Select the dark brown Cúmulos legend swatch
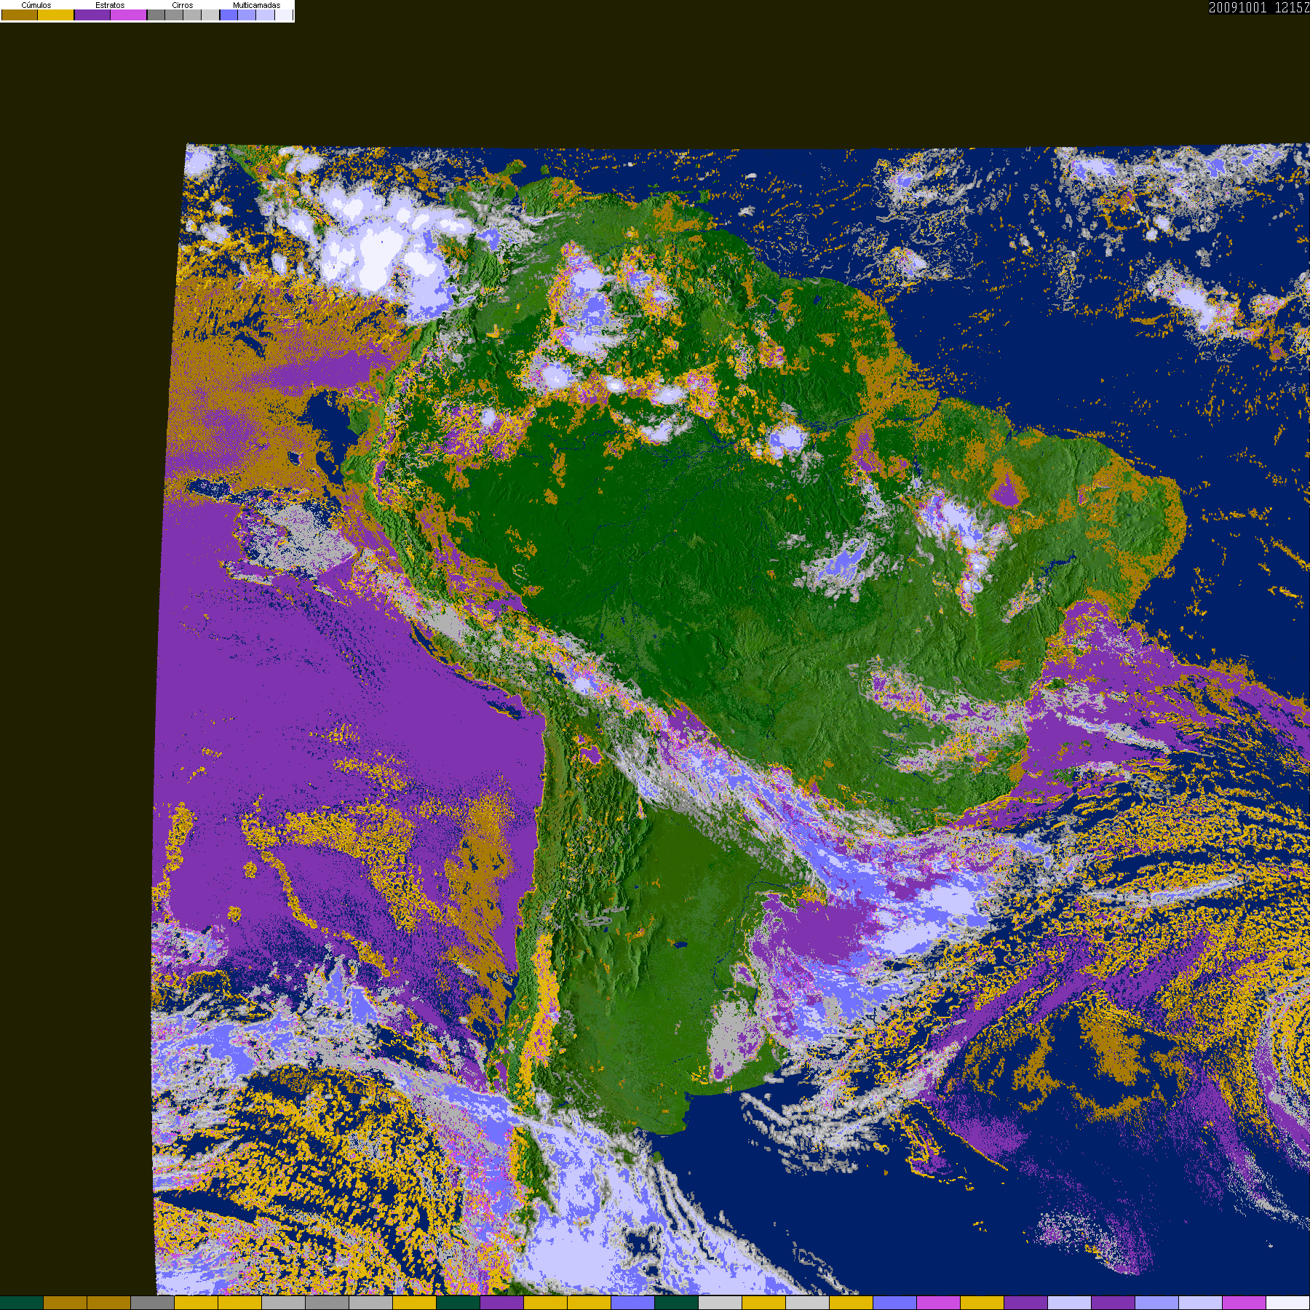This screenshot has height=1310, width=1310. click(x=20, y=15)
